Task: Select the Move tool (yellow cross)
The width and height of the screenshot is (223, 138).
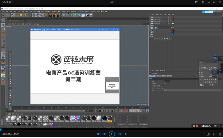Action: pyautogui.click(x=17, y=15)
